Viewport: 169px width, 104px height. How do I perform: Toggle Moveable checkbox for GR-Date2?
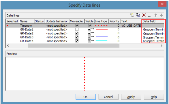(77, 33)
